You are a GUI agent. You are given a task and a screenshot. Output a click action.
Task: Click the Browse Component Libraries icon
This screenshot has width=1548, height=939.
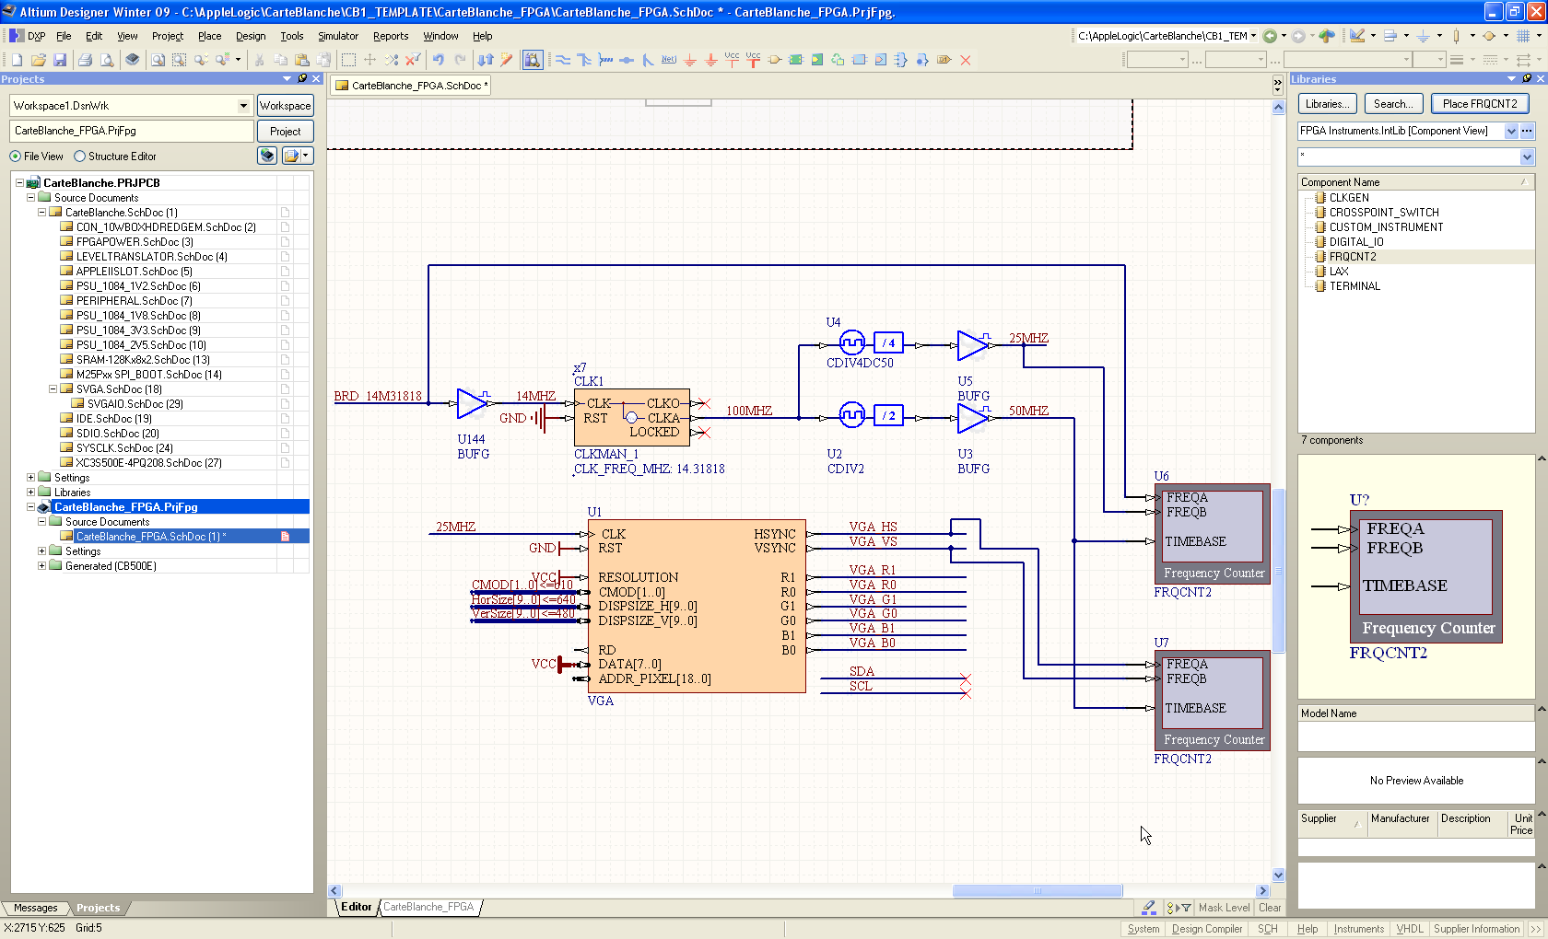point(533,60)
